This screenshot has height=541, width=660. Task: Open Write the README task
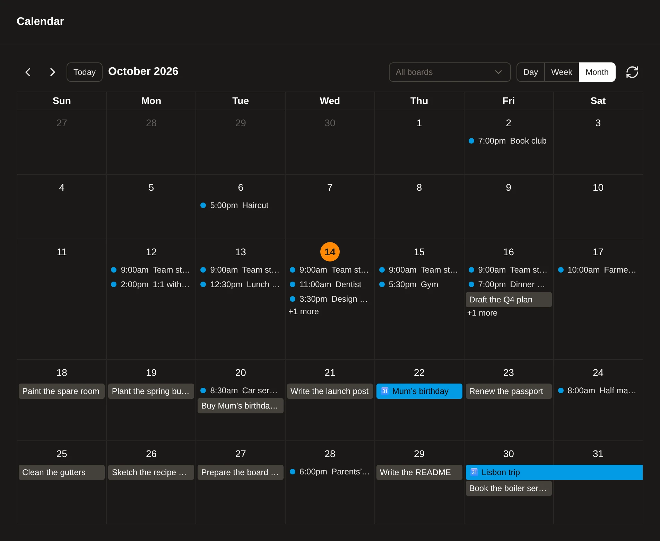[419, 472]
